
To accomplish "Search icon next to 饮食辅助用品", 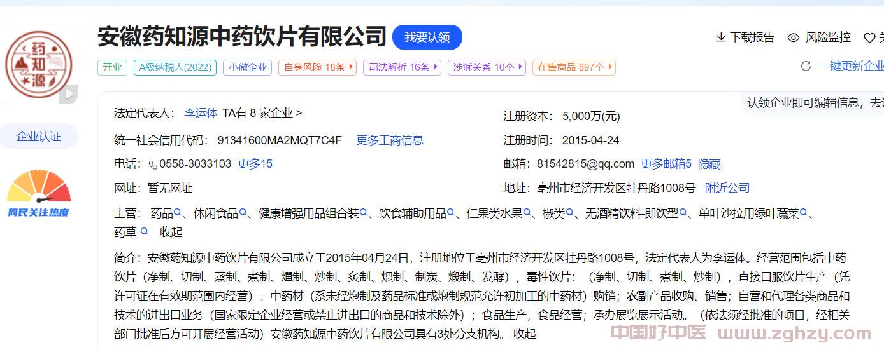I will (450, 213).
